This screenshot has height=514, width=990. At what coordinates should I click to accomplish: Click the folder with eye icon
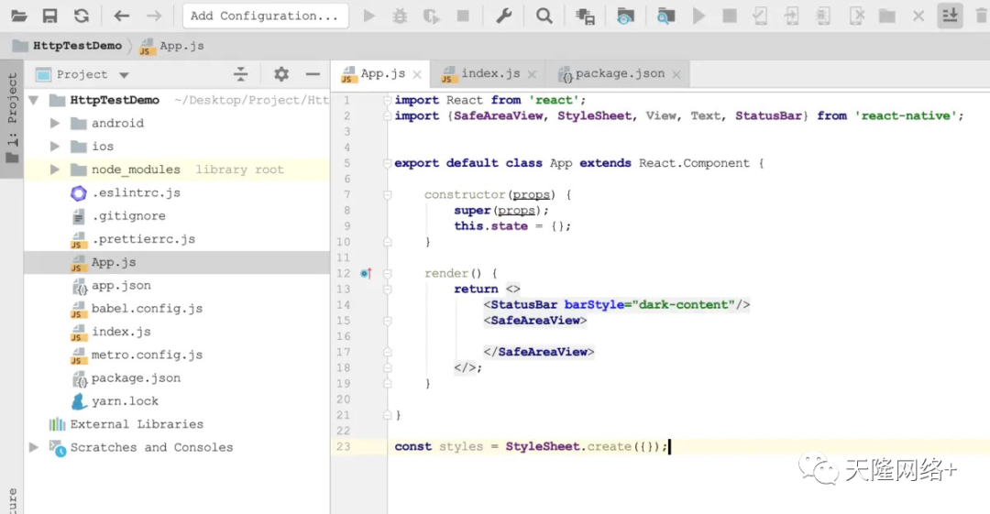[625, 16]
